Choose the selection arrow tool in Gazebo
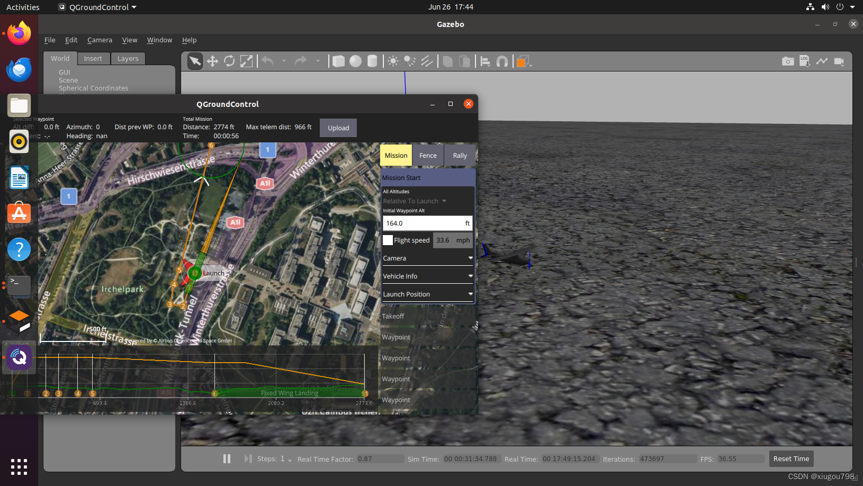 click(195, 61)
